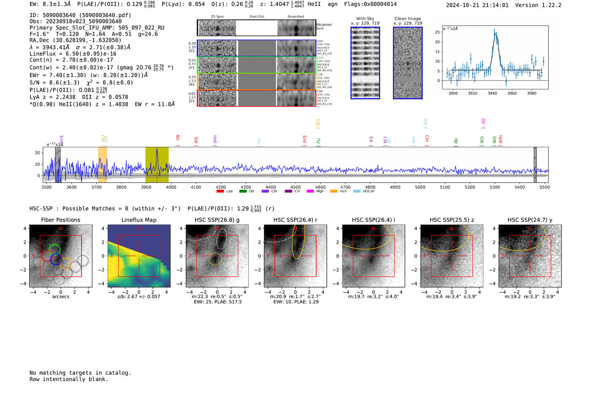The width and height of the screenshot is (591, 402).
Task: Select the Primary Spec_Slot_IFU_AMP line
Action: 97,27
